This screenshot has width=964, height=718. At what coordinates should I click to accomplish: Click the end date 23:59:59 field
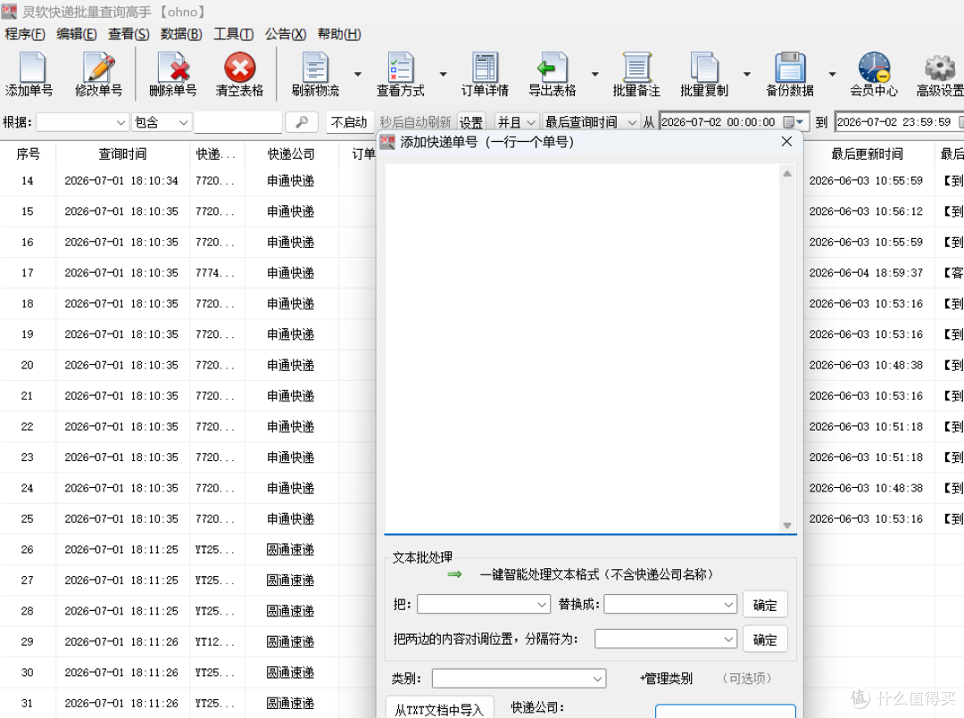click(x=898, y=122)
